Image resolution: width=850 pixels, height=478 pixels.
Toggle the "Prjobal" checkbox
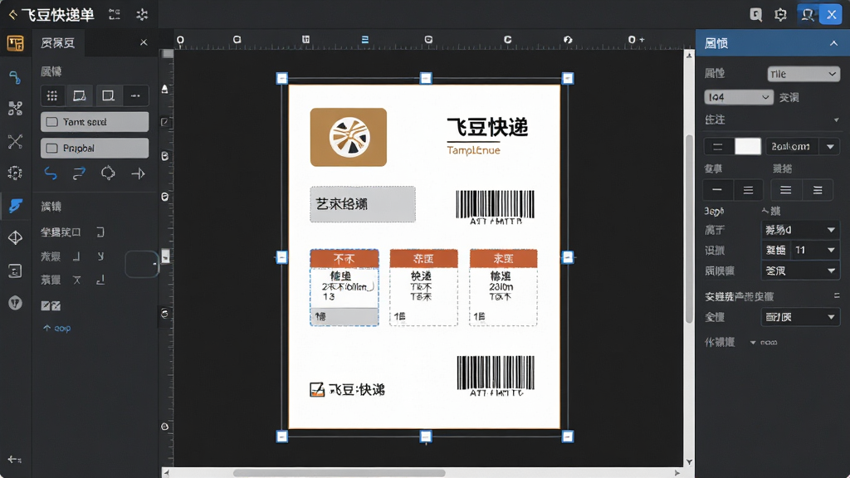(x=52, y=148)
